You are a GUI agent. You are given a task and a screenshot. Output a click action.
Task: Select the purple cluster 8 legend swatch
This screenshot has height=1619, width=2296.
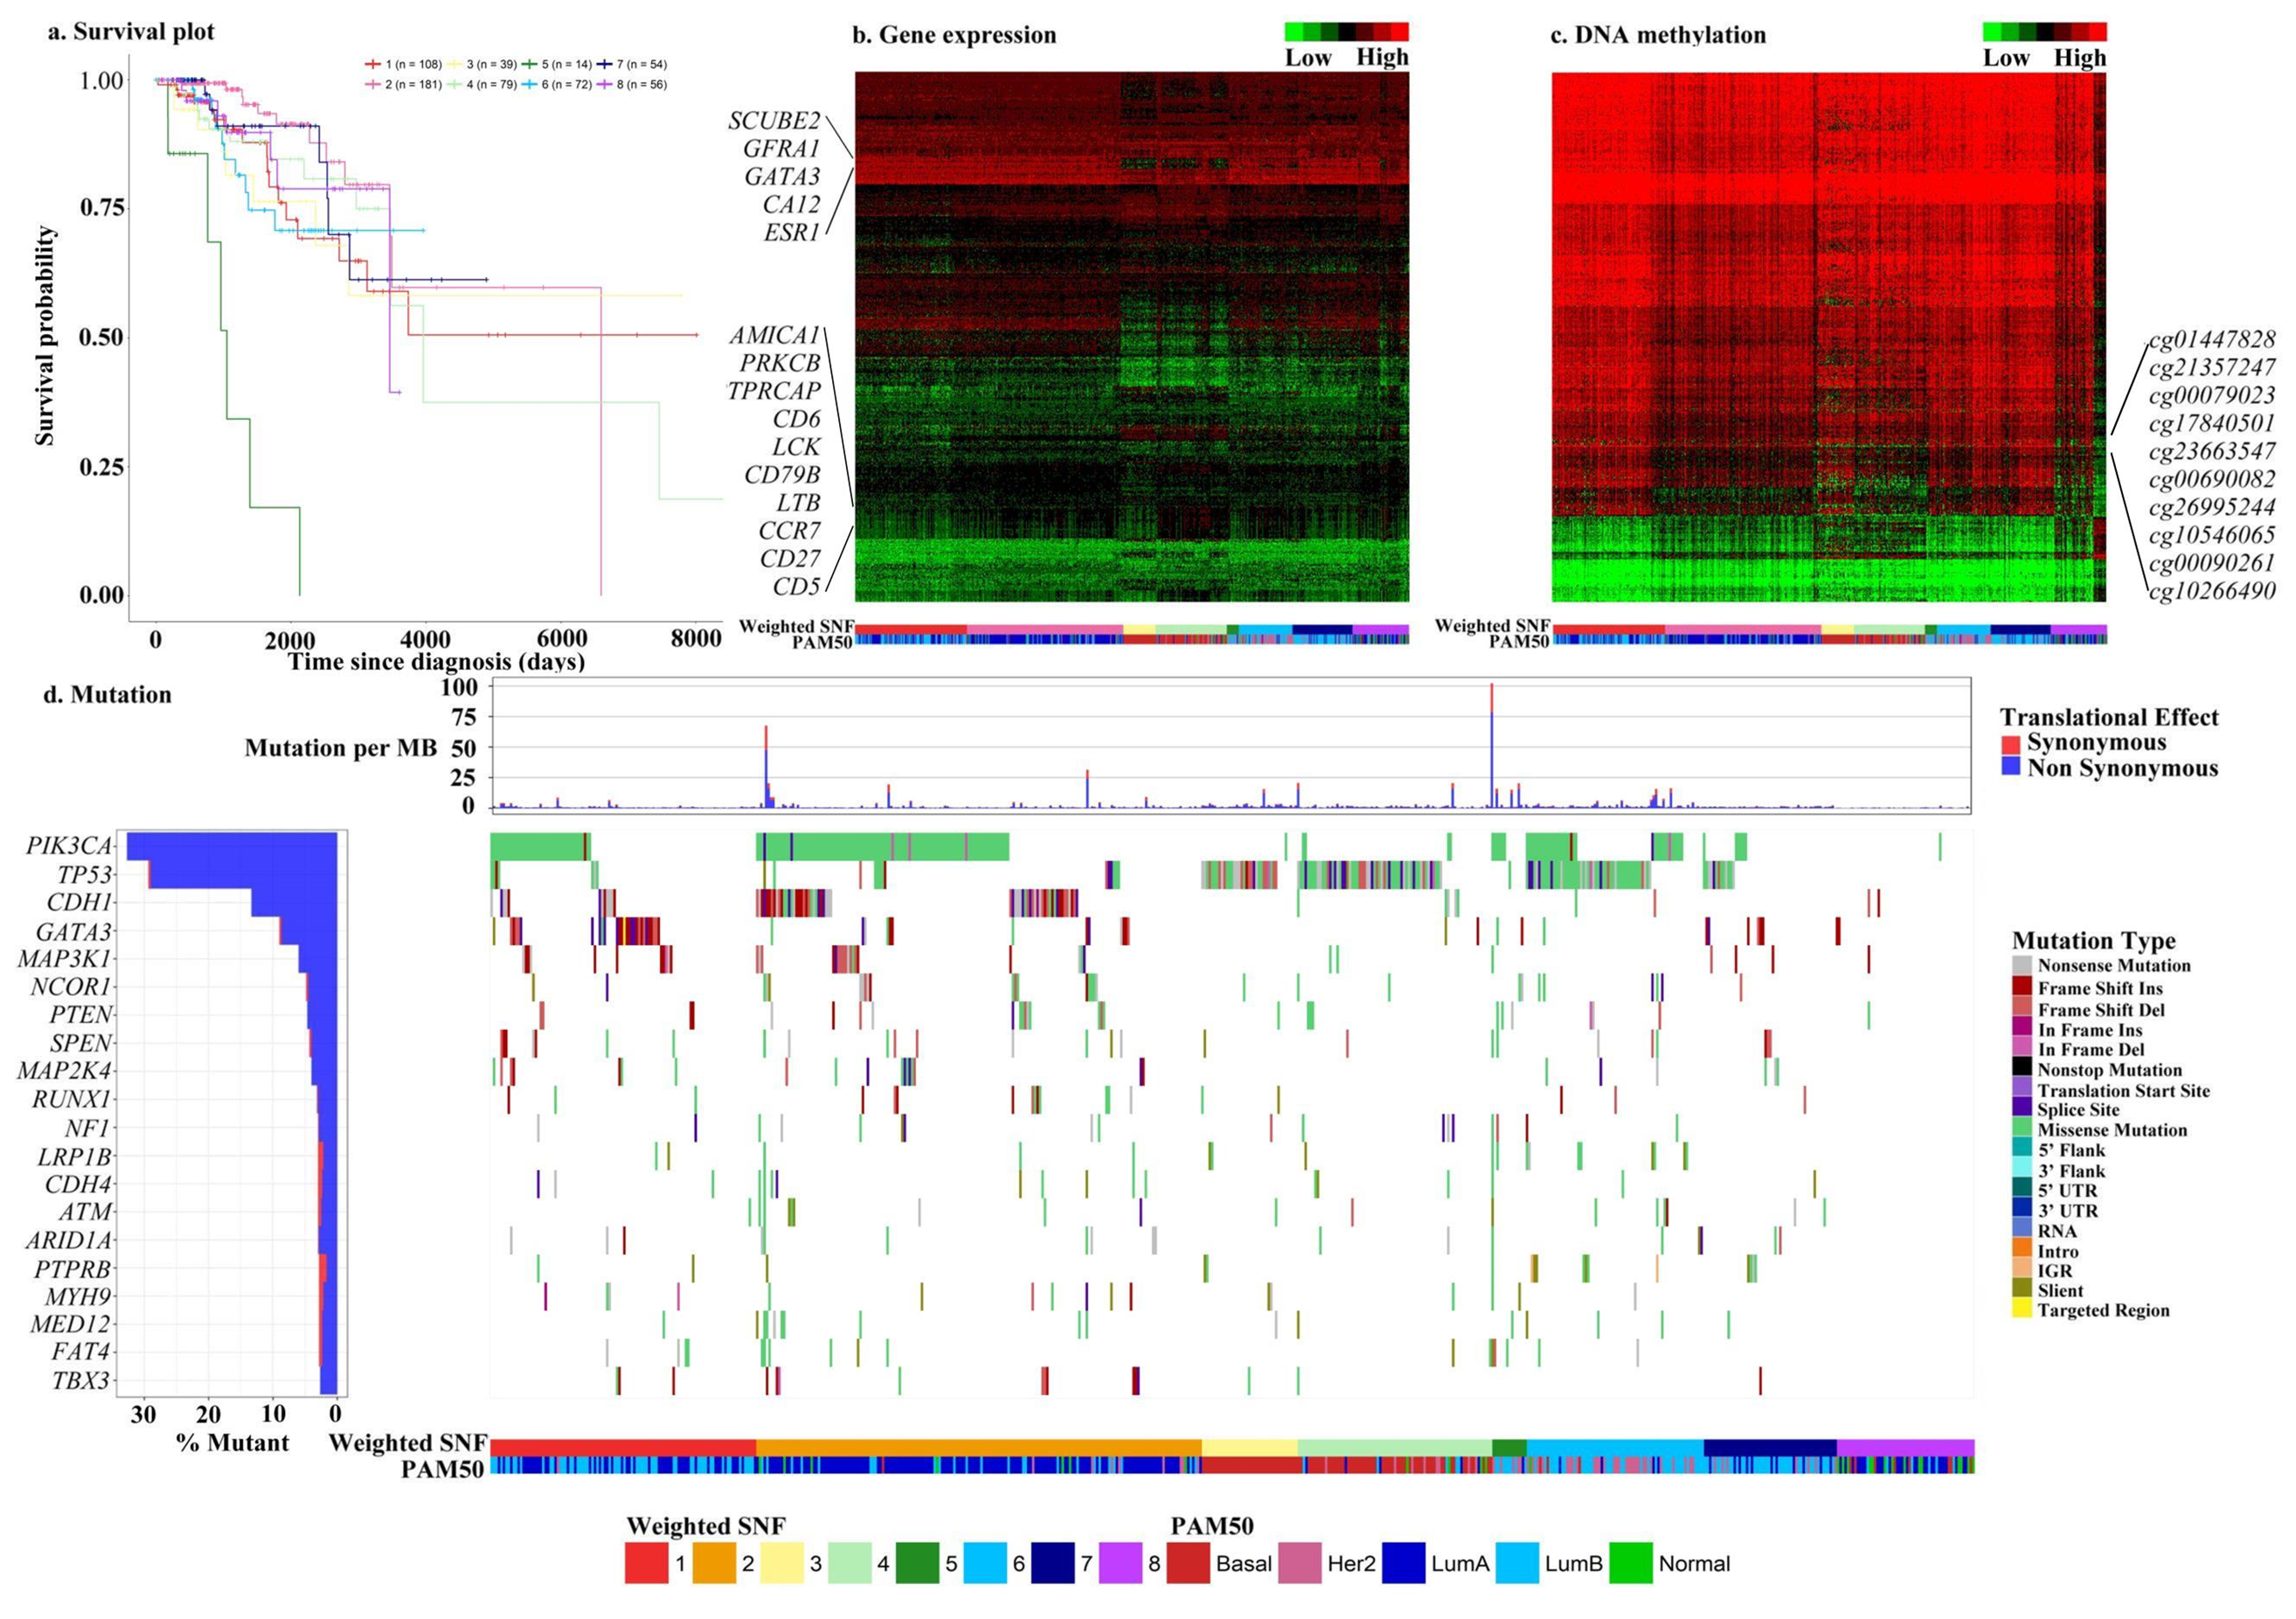pyautogui.click(x=1120, y=1563)
